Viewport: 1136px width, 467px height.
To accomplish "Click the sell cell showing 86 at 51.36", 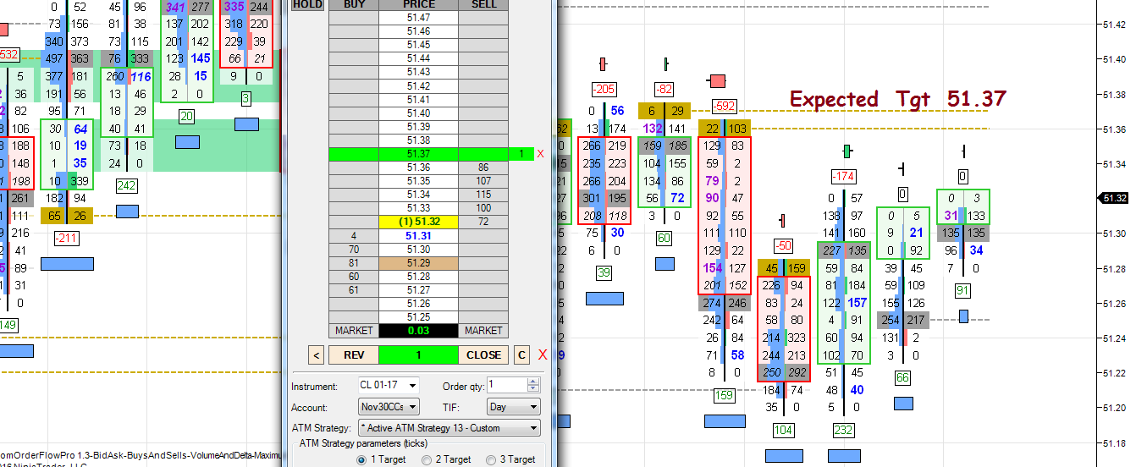I will (x=483, y=168).
